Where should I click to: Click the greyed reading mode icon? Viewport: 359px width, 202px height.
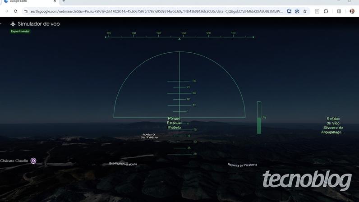click(x=317, y=11)
